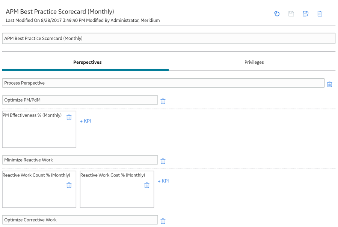Edit the Process Perspective name field

coord(163,83)
